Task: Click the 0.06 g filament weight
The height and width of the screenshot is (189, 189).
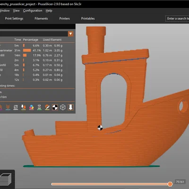Action: tap(58, 80)
